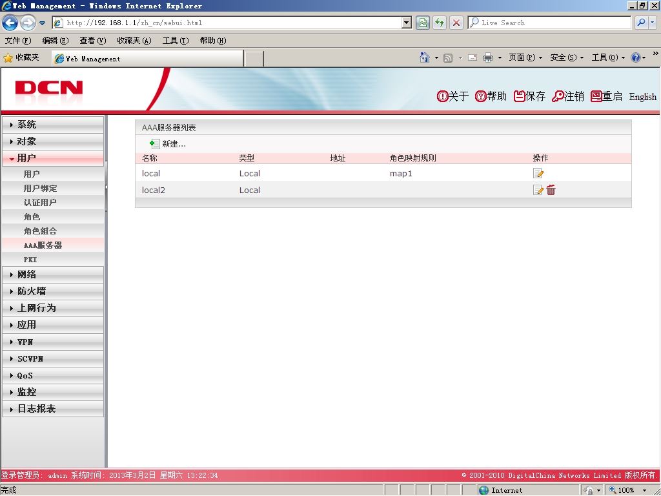Click the DCN logo
This screenshot has width=661, height=496.
[49, 88]
